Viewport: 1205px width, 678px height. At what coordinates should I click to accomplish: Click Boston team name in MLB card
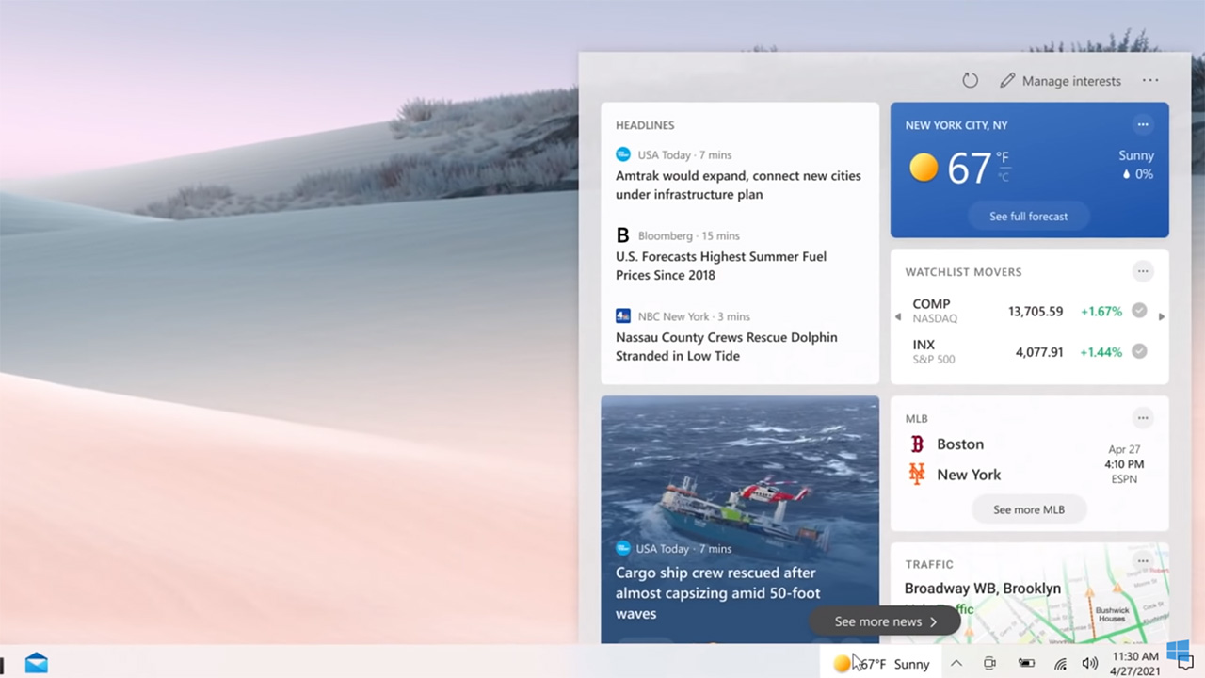(x=960, y=444)
